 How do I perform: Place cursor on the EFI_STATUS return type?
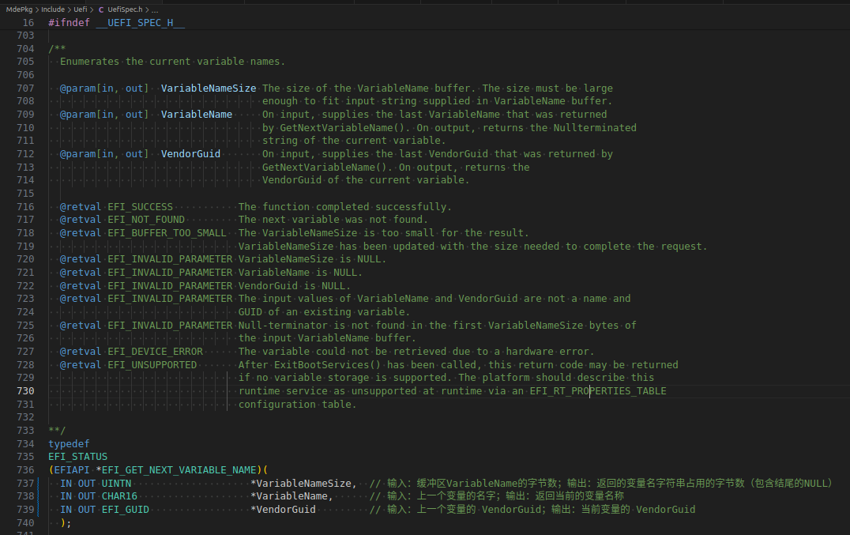pos(77,456)
